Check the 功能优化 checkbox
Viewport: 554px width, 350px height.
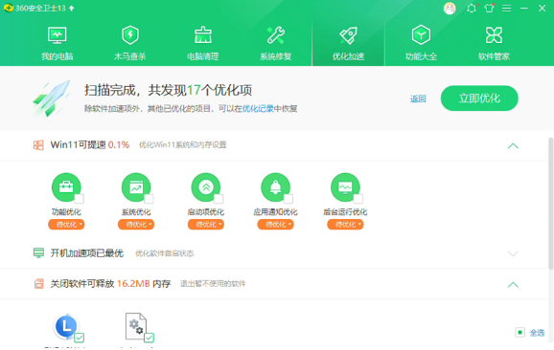pos(80,199)
